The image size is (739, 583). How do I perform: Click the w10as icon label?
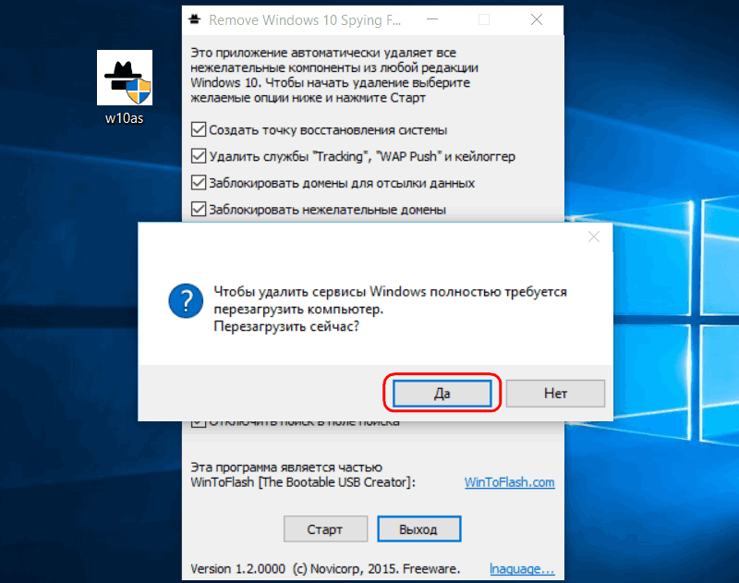point(125,118)
